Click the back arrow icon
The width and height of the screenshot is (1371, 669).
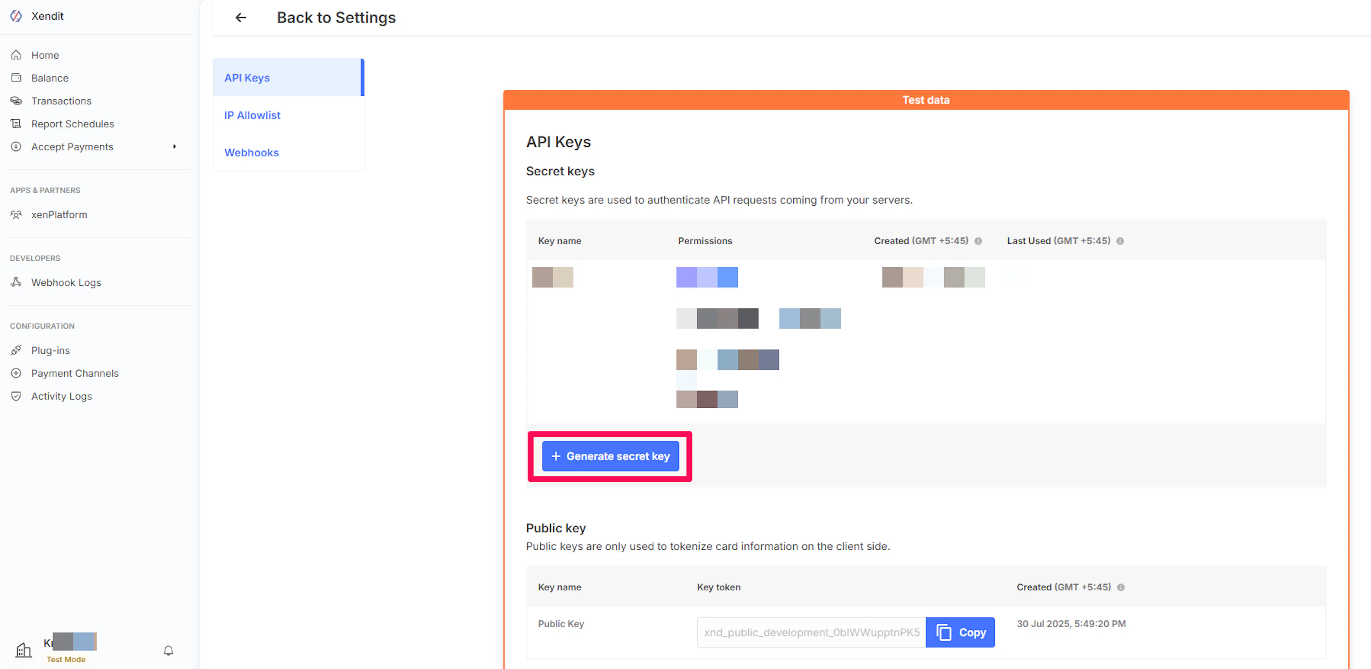tap(241, 18)
